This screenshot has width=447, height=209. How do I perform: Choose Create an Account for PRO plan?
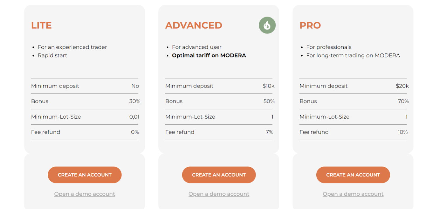(353, 175)
